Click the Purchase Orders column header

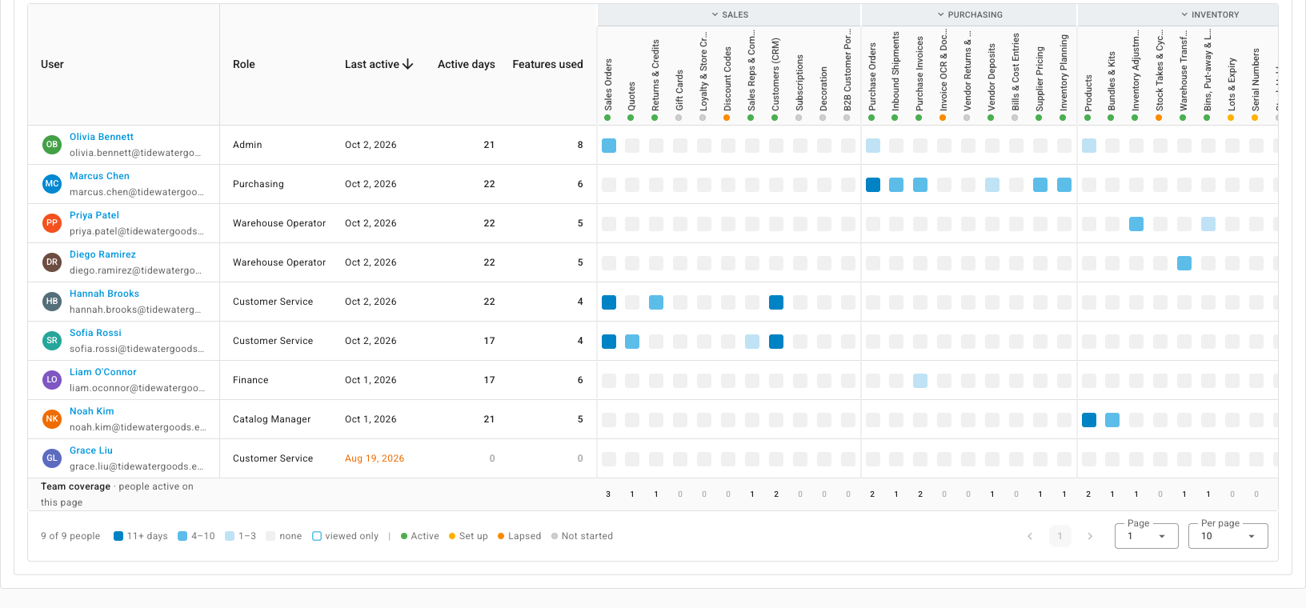872,77
